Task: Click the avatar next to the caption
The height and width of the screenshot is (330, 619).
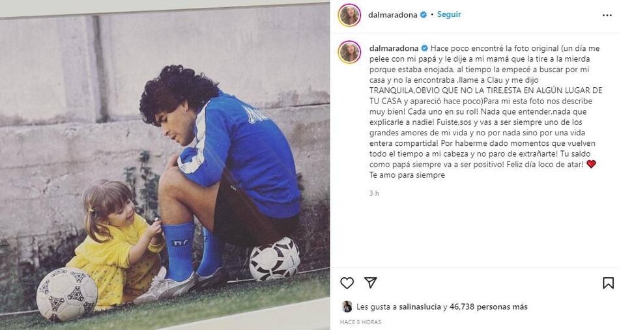Action: pyautogui.click(x=349, y=52)
